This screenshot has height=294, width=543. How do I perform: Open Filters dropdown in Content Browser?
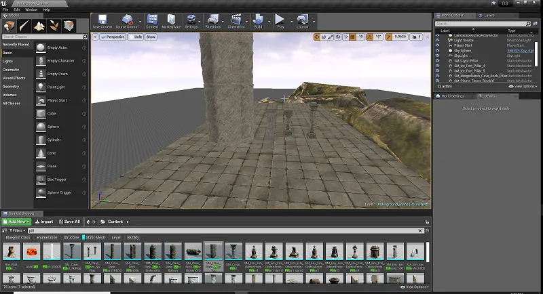(18, 230)
